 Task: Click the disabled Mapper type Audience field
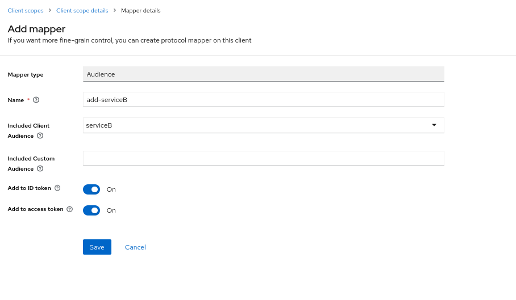click(264, 74)
